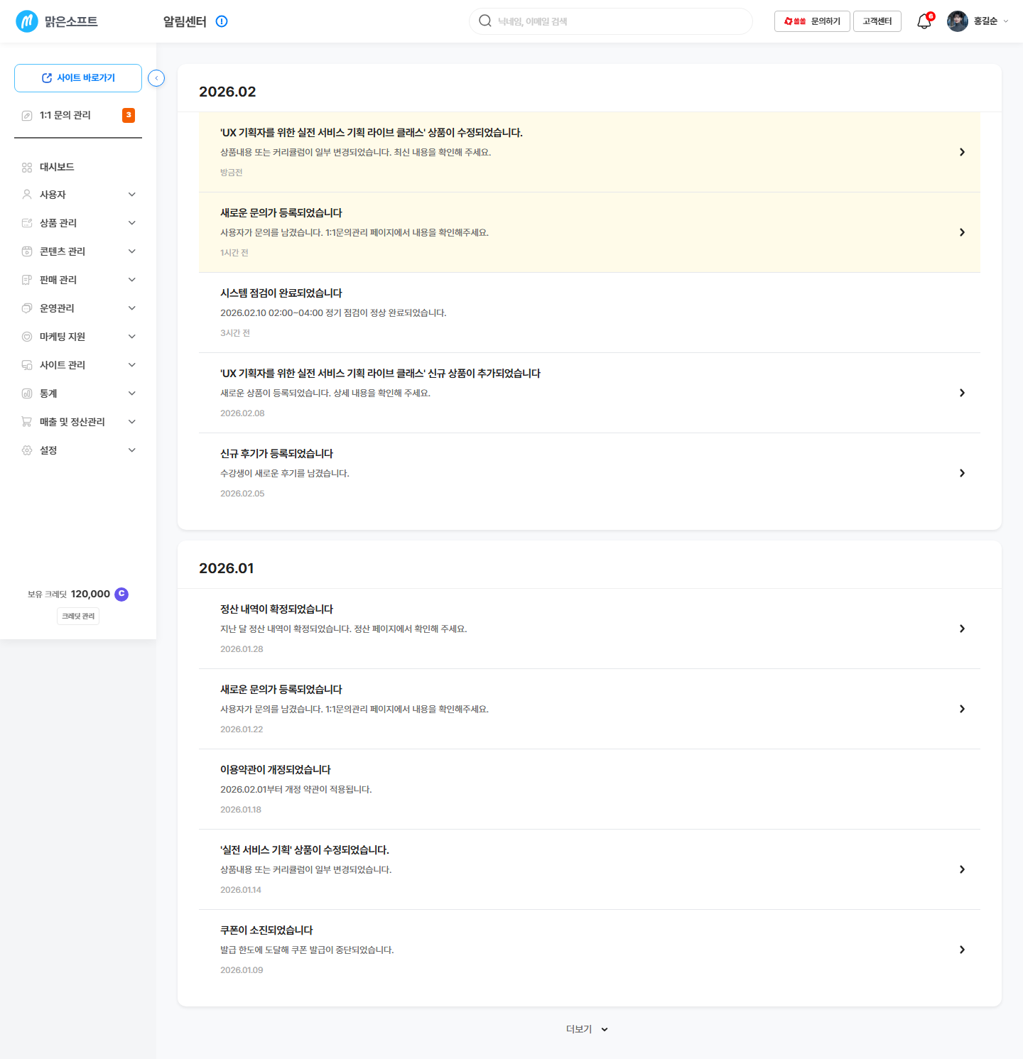Click the info icon beside 알림센터
This screenshot has width=1023, height=1059.
point(222,21)
